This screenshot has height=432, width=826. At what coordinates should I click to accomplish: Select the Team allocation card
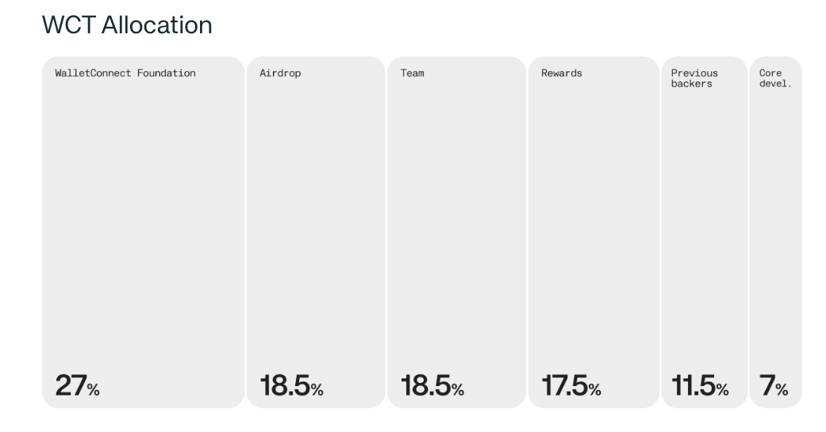(457, 232)
